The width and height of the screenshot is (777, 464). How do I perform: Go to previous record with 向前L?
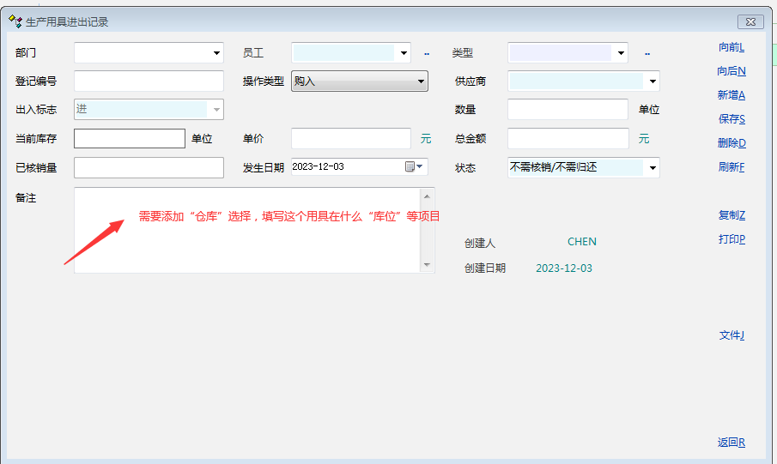click(x=731, y=47)
